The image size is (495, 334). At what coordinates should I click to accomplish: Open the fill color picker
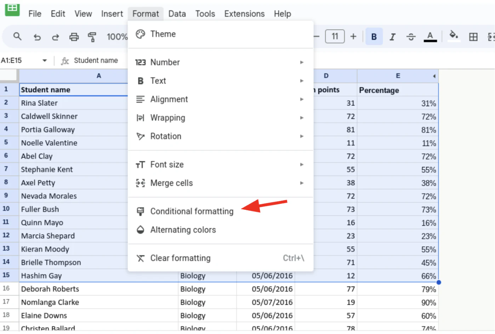(x=454, y=36)
